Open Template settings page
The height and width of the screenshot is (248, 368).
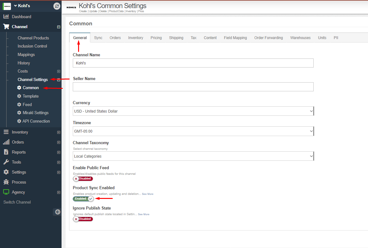(x=31, y=96)
